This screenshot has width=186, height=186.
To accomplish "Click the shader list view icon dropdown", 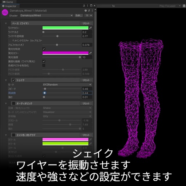I will pos(89,16).
